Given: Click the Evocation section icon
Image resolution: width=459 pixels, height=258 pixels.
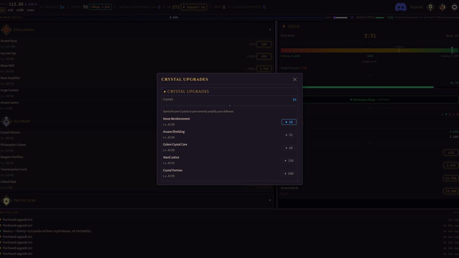Looking at the screenshot, I should pos(6,30).
